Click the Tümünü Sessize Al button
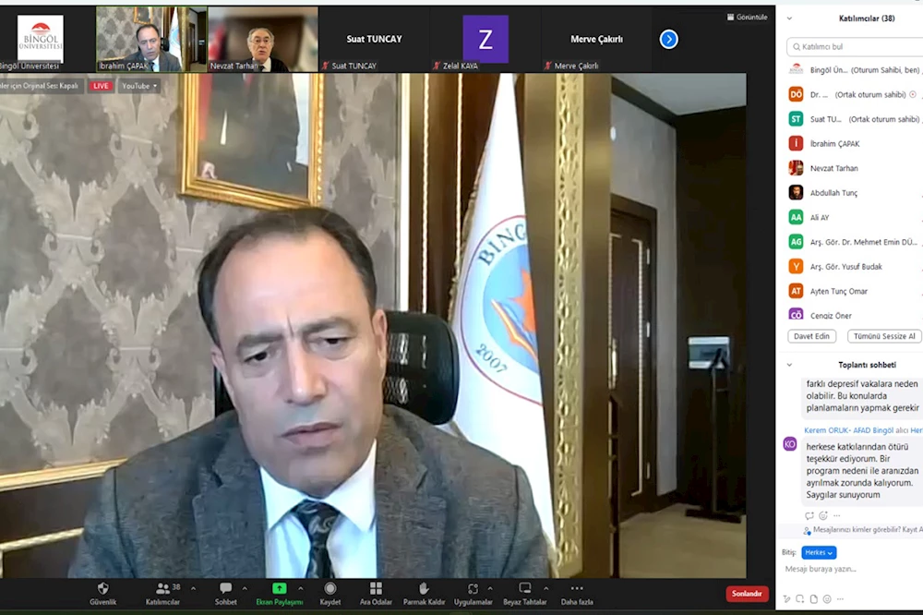923x615 pixels. click(x=883, y=336)
